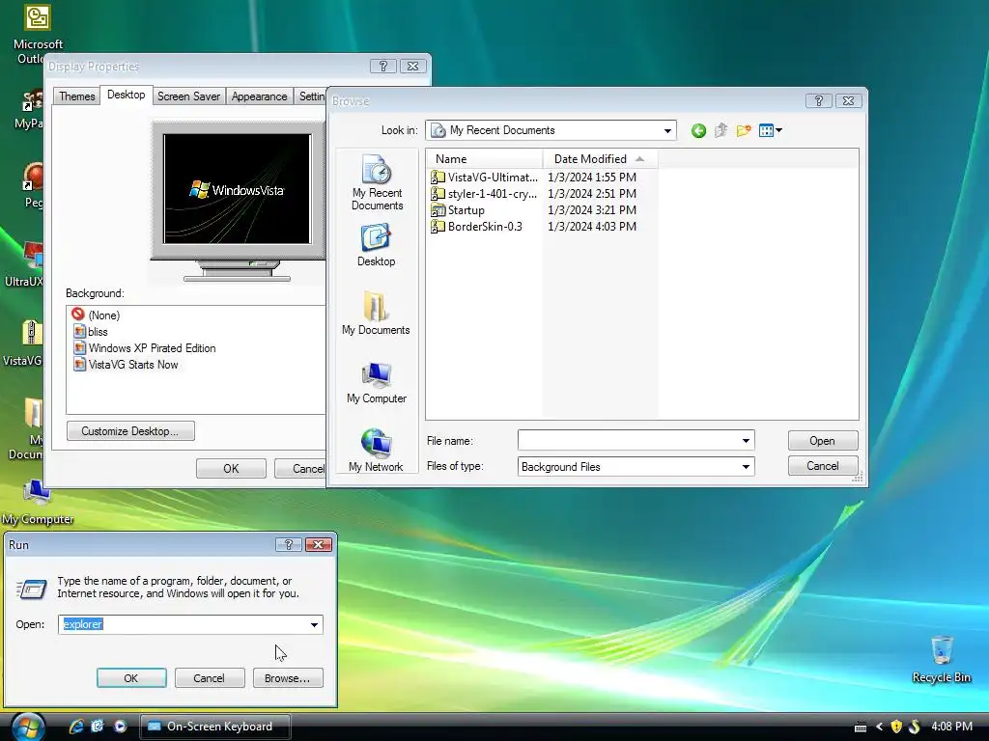The height and width of the screenshot is (741, 989).
Task: Expand the Look in dropdown
Action: coord(667,130)
